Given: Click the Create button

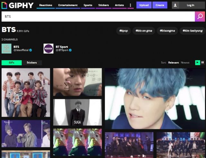Looking at the screenshot, I should [x=160, y=5].
